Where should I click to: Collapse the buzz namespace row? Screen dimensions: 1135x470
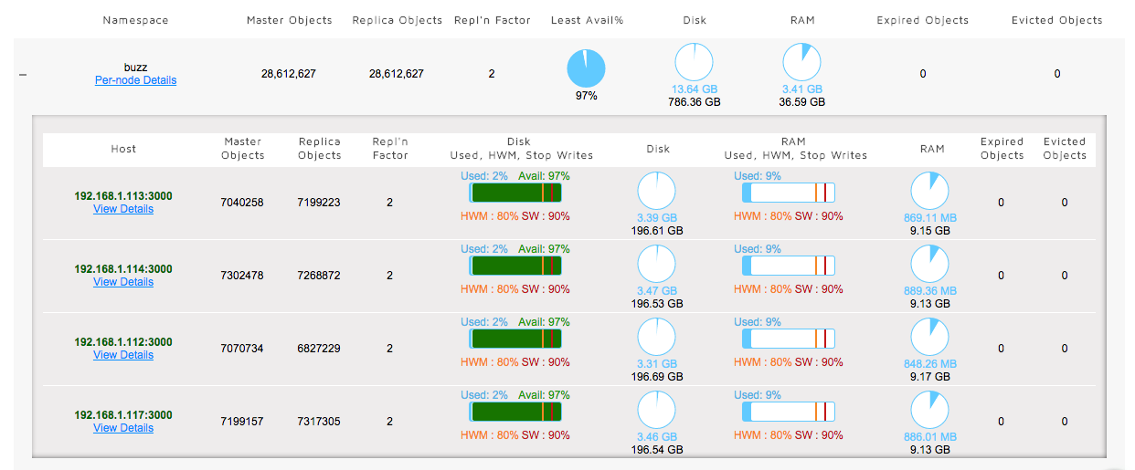click(22, 74)
